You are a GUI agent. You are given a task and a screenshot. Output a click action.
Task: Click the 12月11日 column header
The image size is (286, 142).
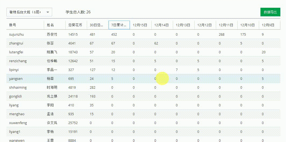[x=226, y=25]
